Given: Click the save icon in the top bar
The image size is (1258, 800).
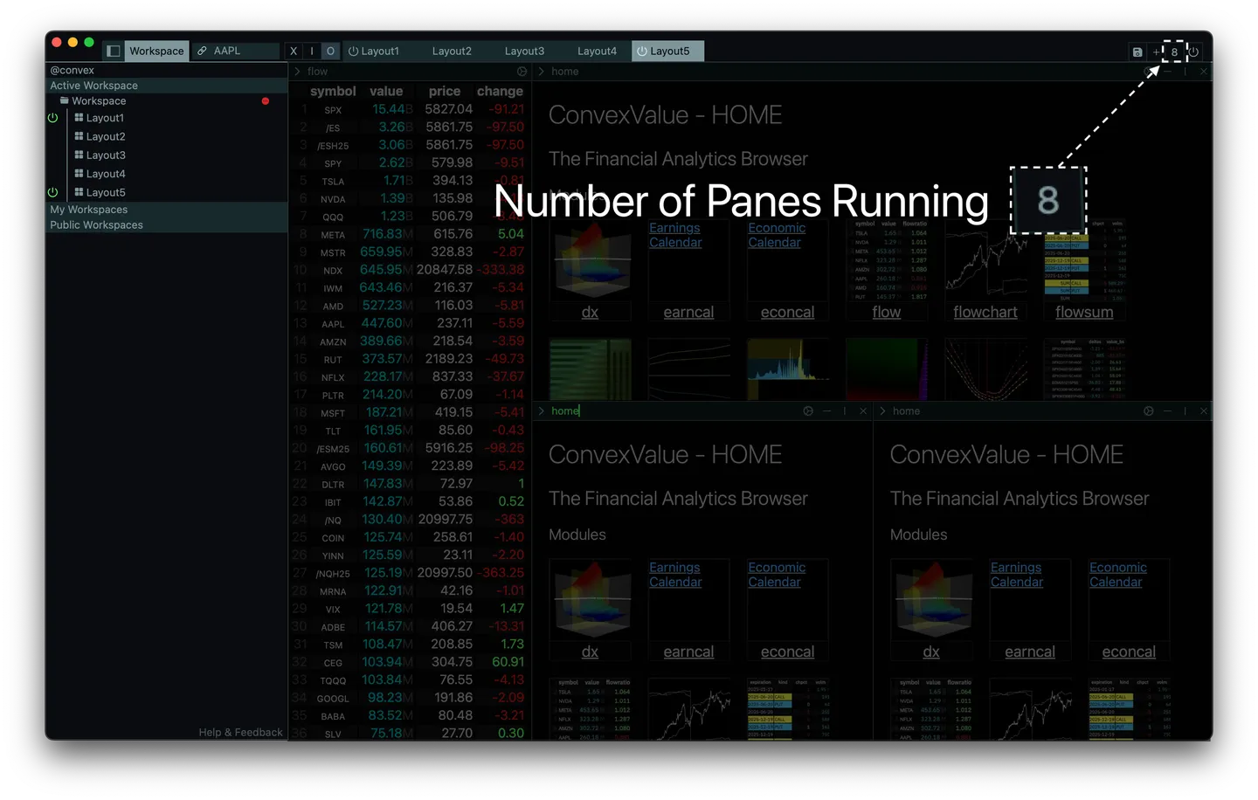Looking at the screenshot, I should coord(1137,52).
